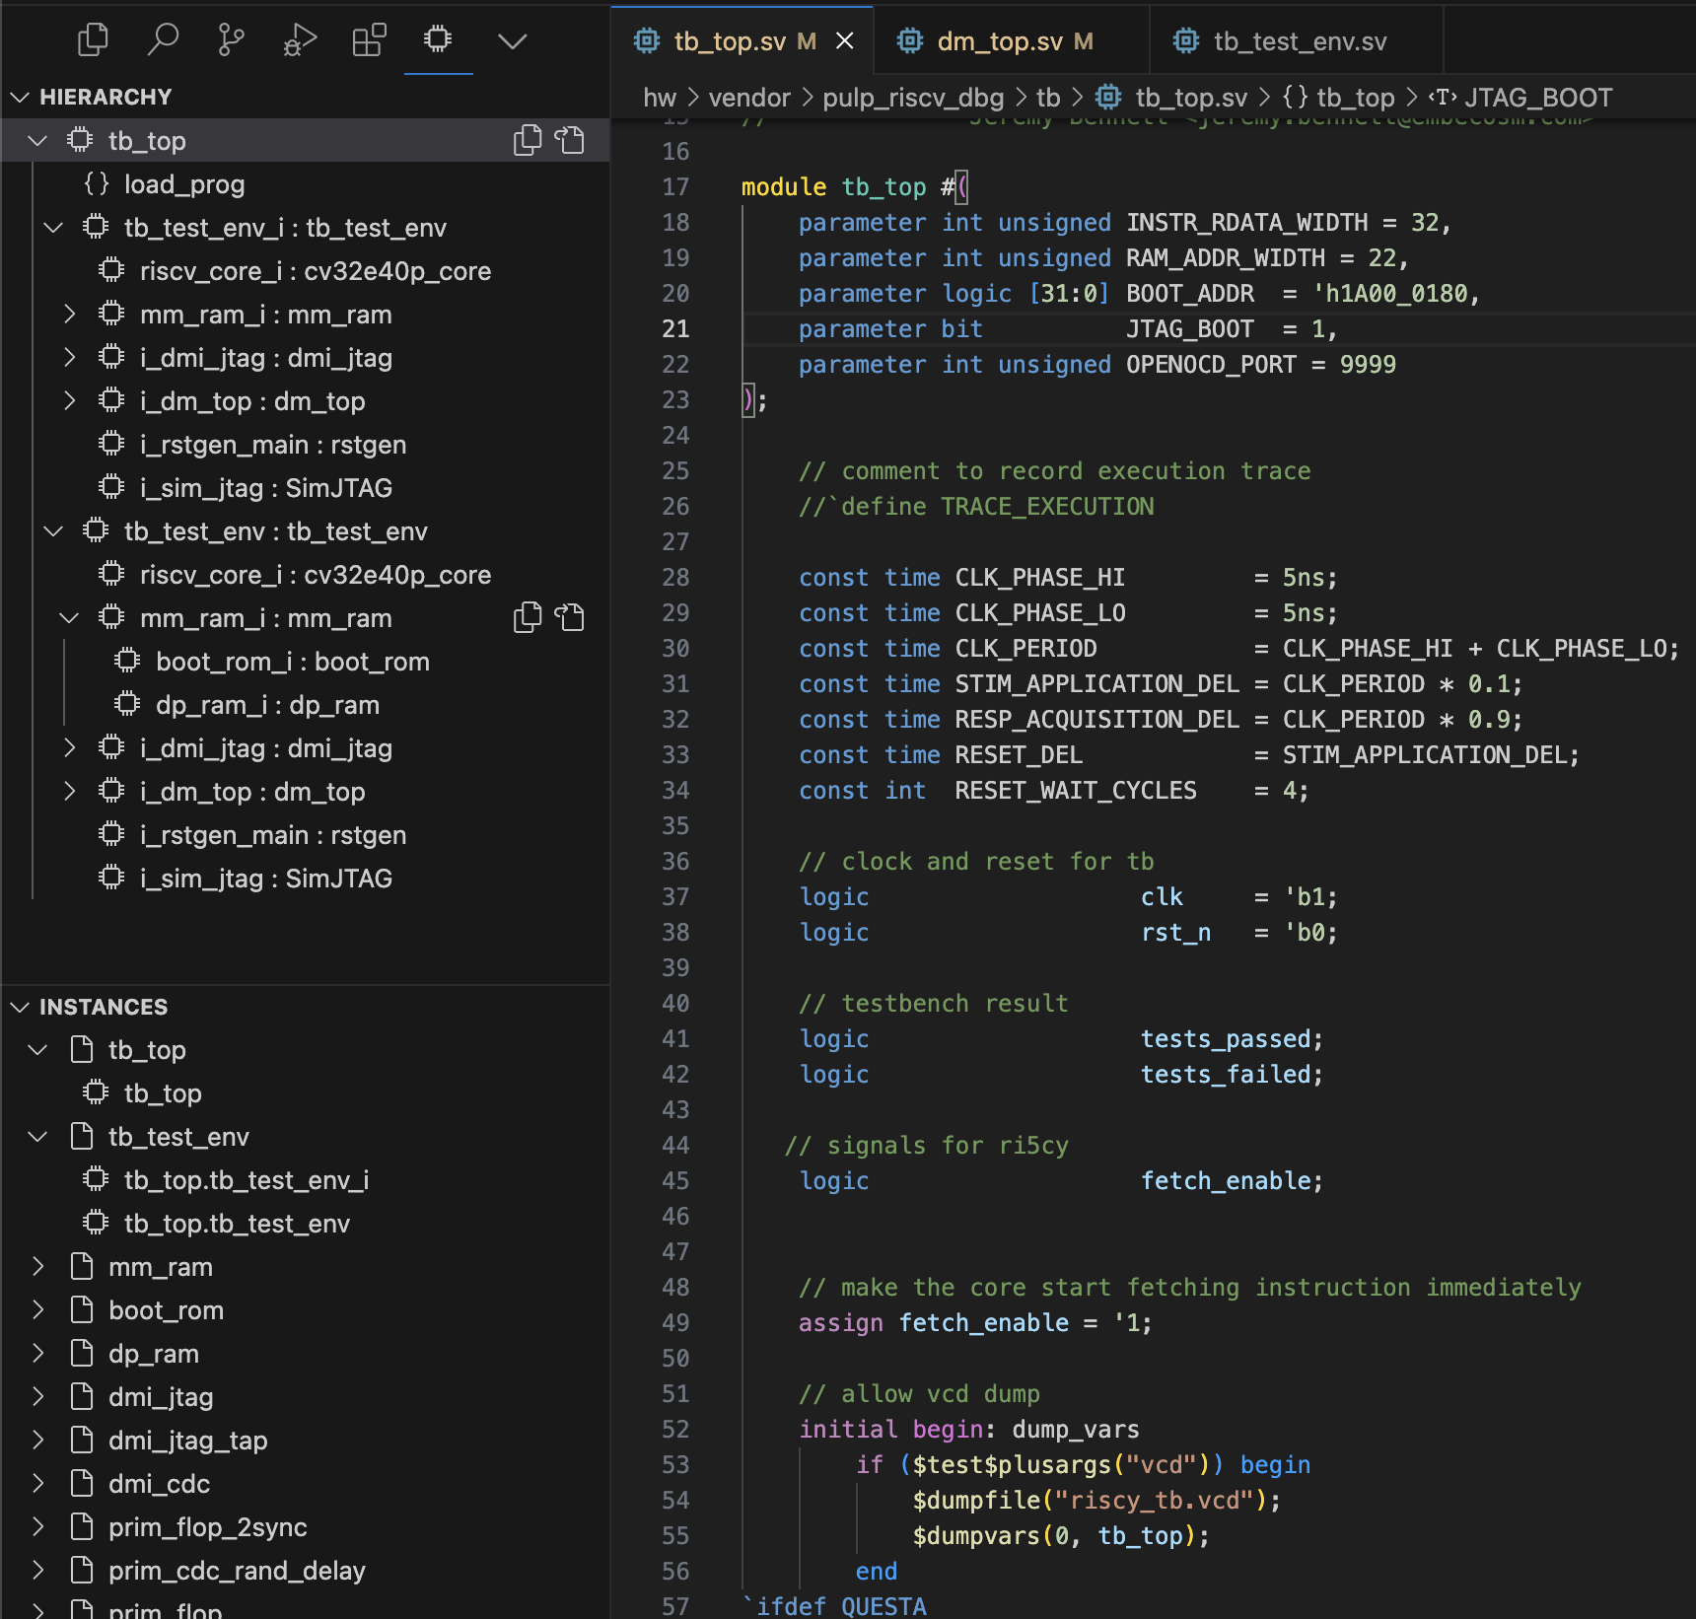Collapse tb_test_env_i : tb_test_env node
Viewport: 1696px width, 1619px height.
[x=53, y=227]
